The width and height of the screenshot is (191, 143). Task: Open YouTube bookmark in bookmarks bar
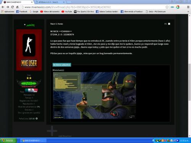(67, 11)
